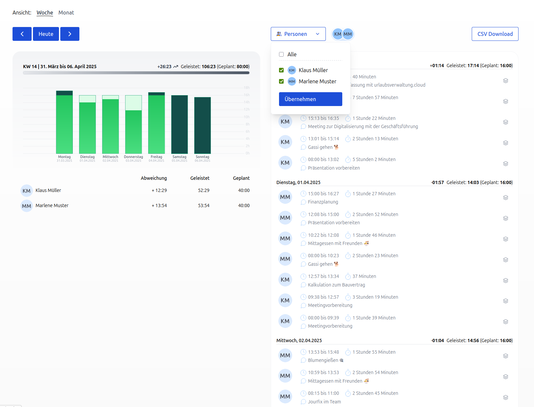Open layers icon for Finanzplanung entry

(x=506, y=198)
